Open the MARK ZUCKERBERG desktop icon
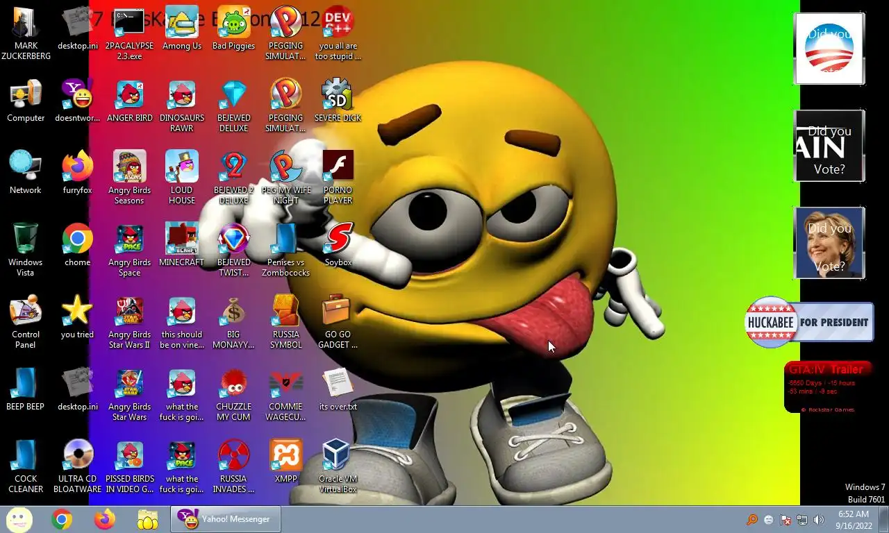The width and height of the screenshot is (889, 533). (26, 33)
